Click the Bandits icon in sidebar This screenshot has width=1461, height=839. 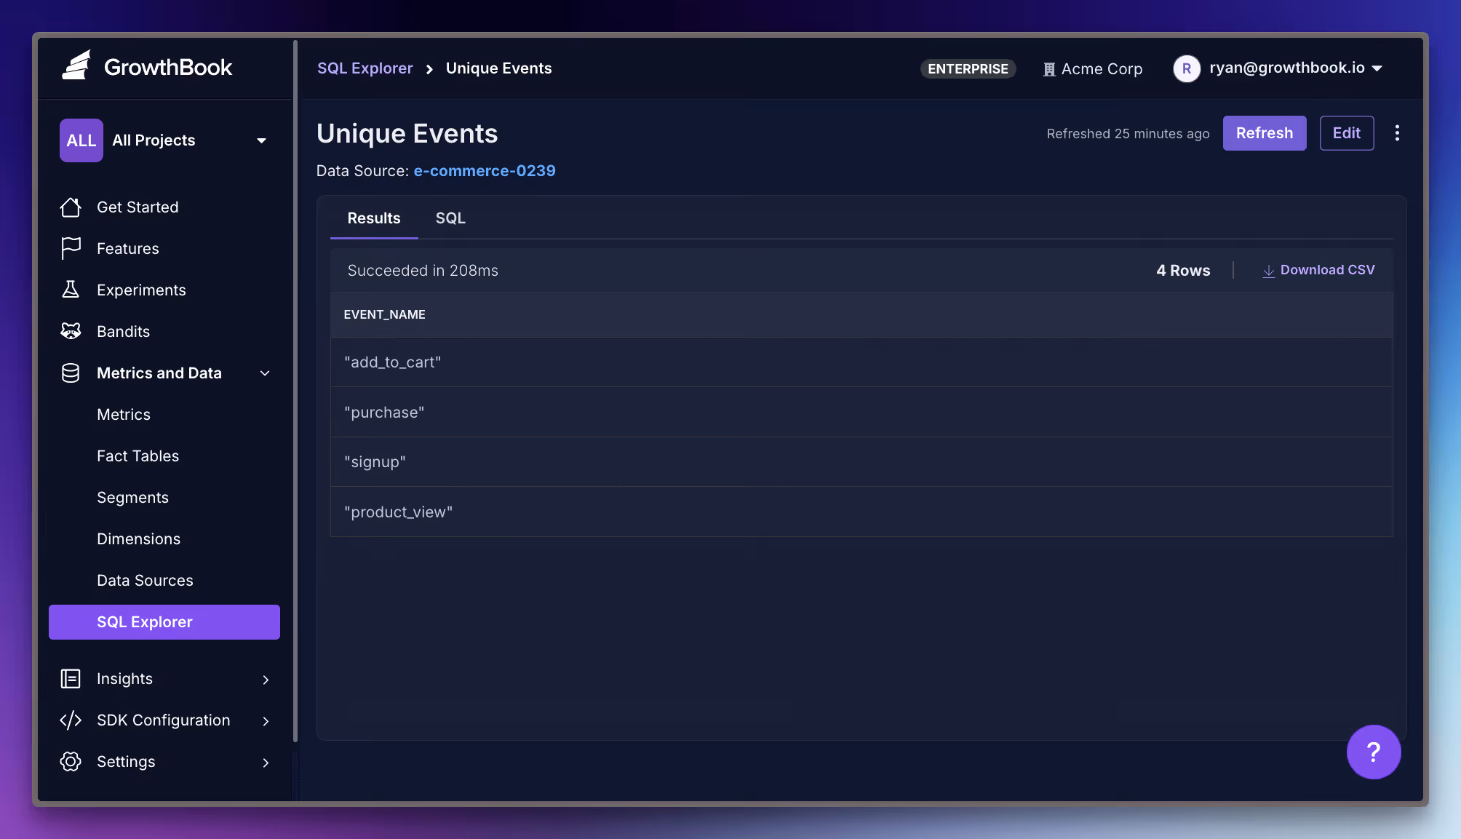click(71, 331)
